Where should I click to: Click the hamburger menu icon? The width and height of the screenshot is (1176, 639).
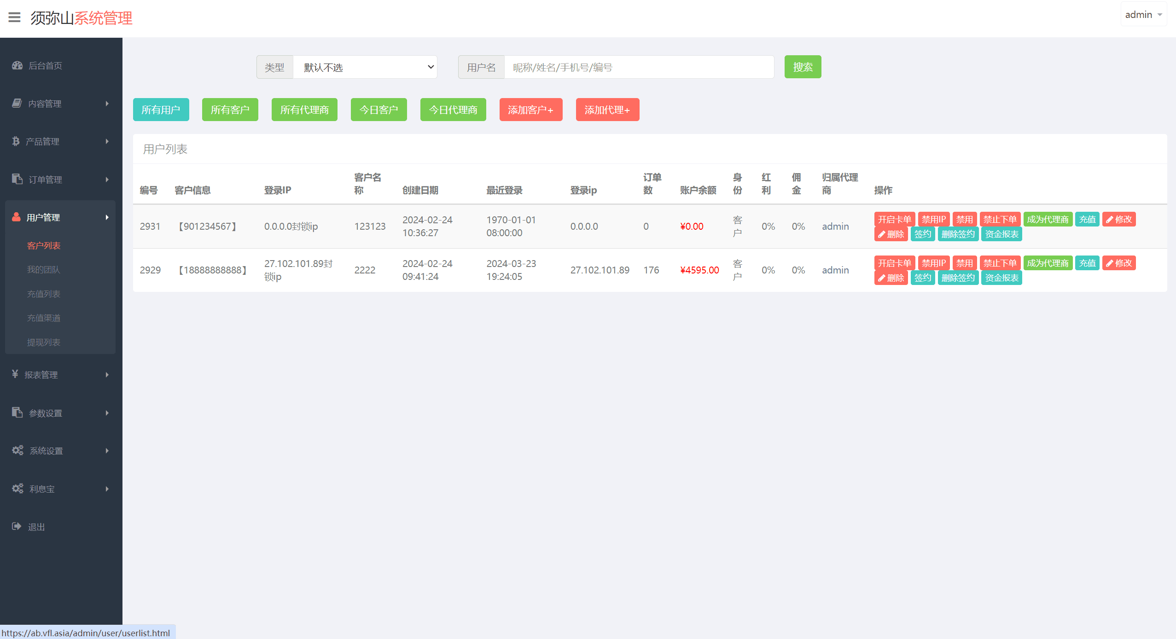click(x=14, y=17)
